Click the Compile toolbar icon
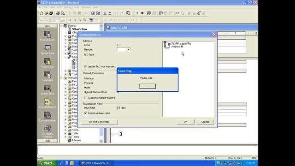 [93, 13]
